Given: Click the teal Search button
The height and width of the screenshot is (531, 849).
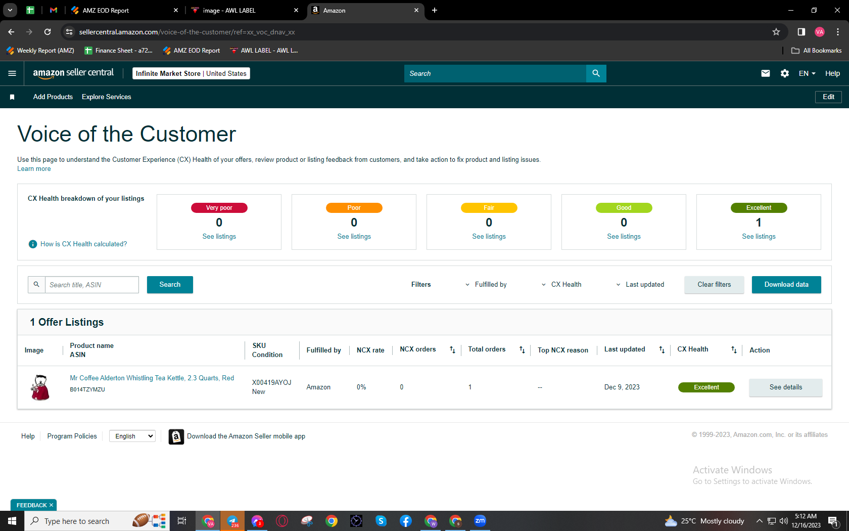Looking at the screenshot, I should coord(170,285).
